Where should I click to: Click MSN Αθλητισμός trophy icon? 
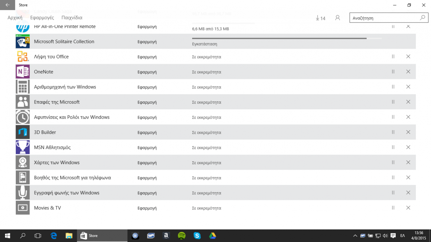(x=23, y=147)
